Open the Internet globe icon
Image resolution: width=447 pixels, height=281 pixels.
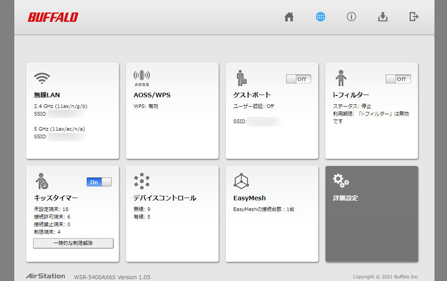point(320,17)
